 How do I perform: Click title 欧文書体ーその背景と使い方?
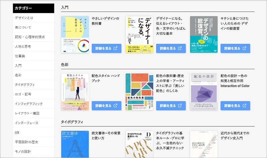point(106,136)
